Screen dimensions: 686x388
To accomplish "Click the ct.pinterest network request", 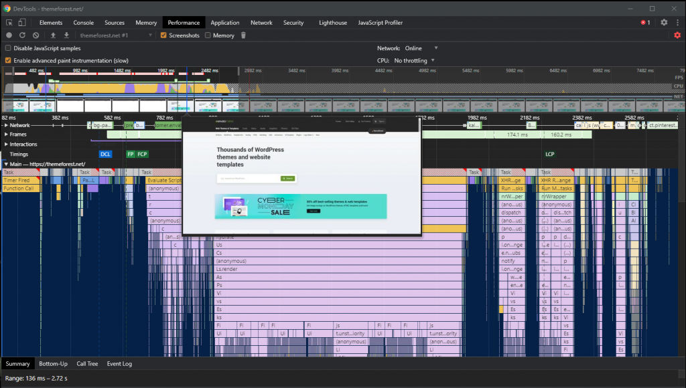I will pyautogui.click(x=662, y=125).
